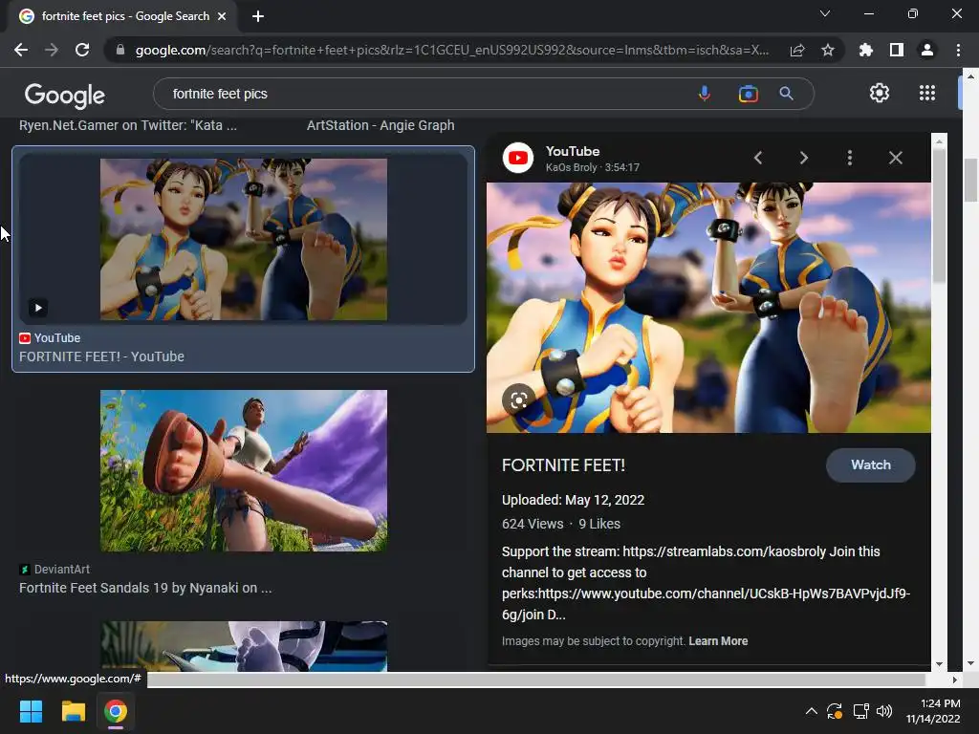Click the 9 Likes text
Image resolution: width=979 pixels, height=734 pixels.
(599, 524)
